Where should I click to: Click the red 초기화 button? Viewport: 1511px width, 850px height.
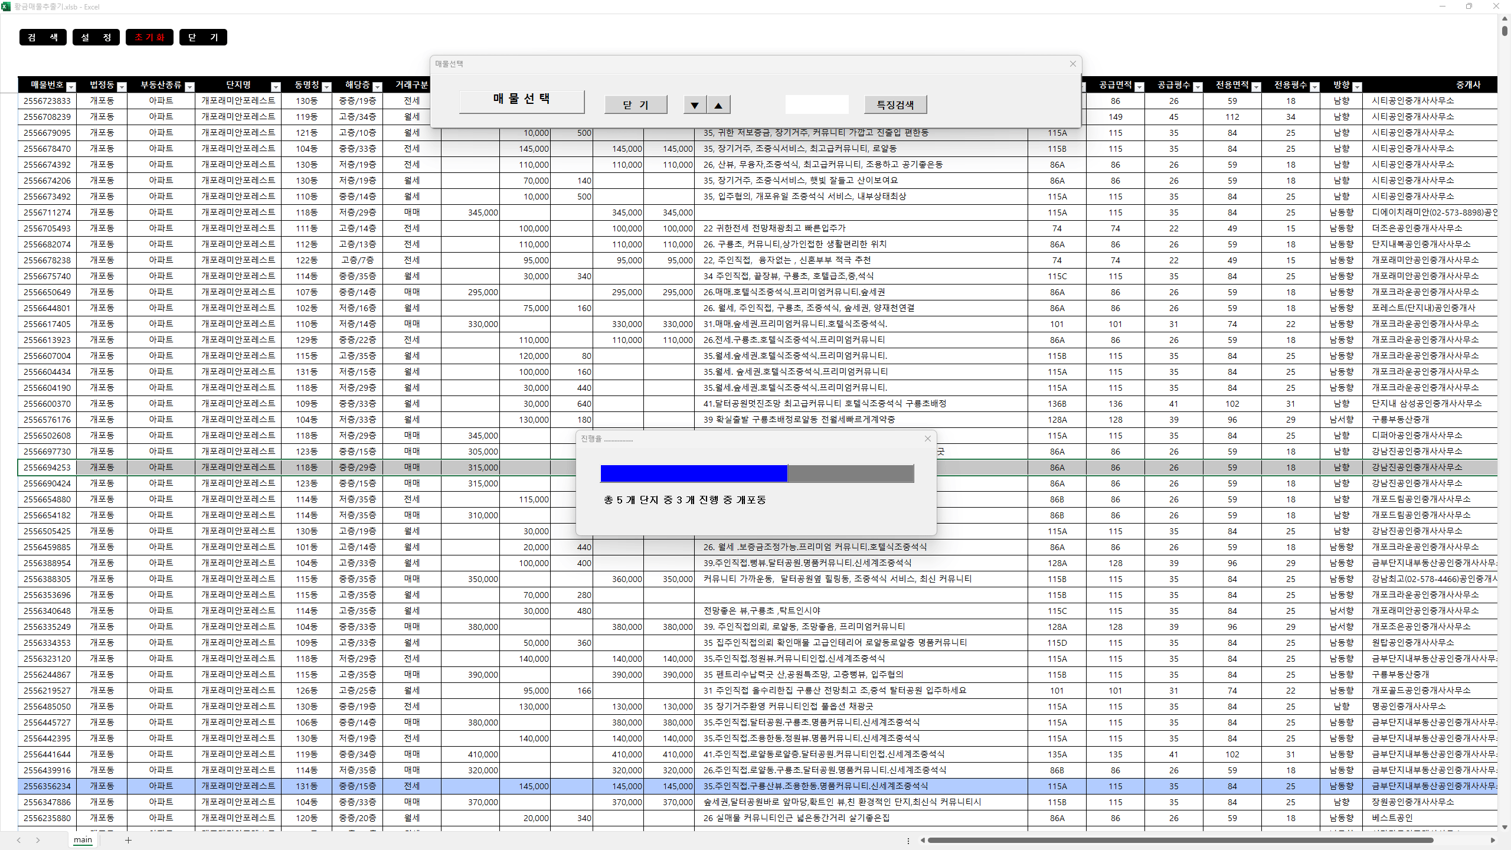(149, 37)
